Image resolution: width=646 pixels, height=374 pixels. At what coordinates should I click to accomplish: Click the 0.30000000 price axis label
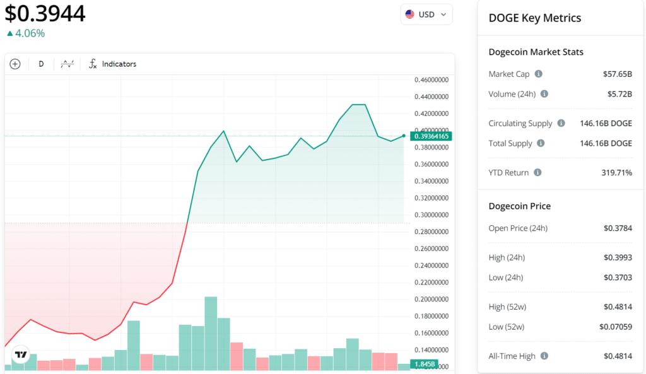coord(432,215)
